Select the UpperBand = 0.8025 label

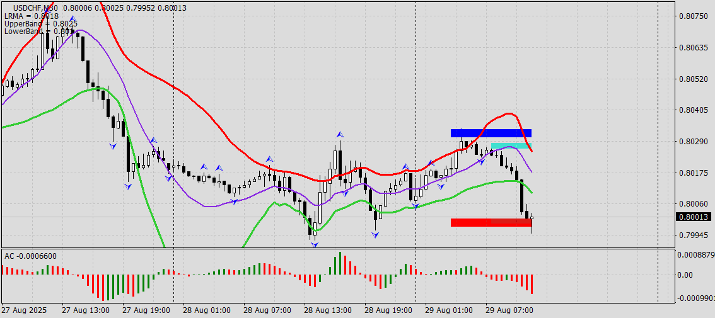pos(40,24)
